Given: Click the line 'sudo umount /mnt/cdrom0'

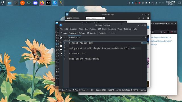Looking at the screenshot, I should (84, 59).
